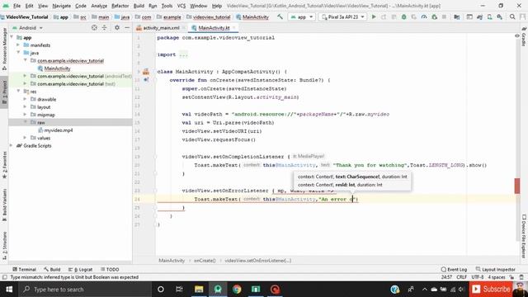Expand Gradle Scripts node
The image size is (528, 297).
[x=12, y=145]
